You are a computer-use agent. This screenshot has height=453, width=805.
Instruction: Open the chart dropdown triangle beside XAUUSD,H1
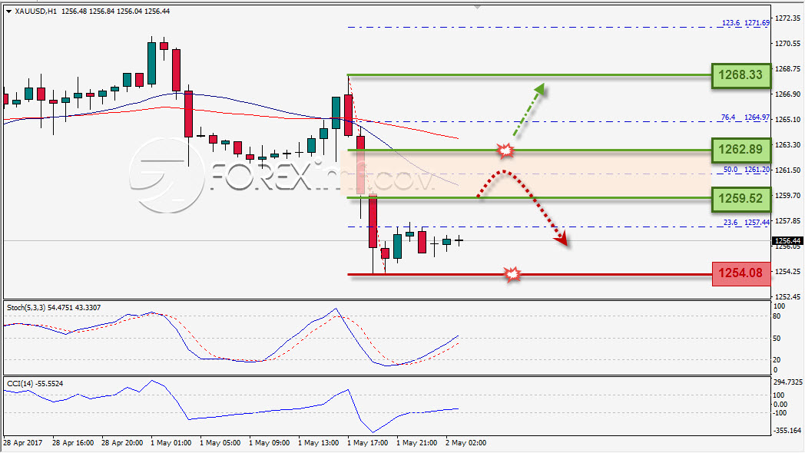(8, 12)
